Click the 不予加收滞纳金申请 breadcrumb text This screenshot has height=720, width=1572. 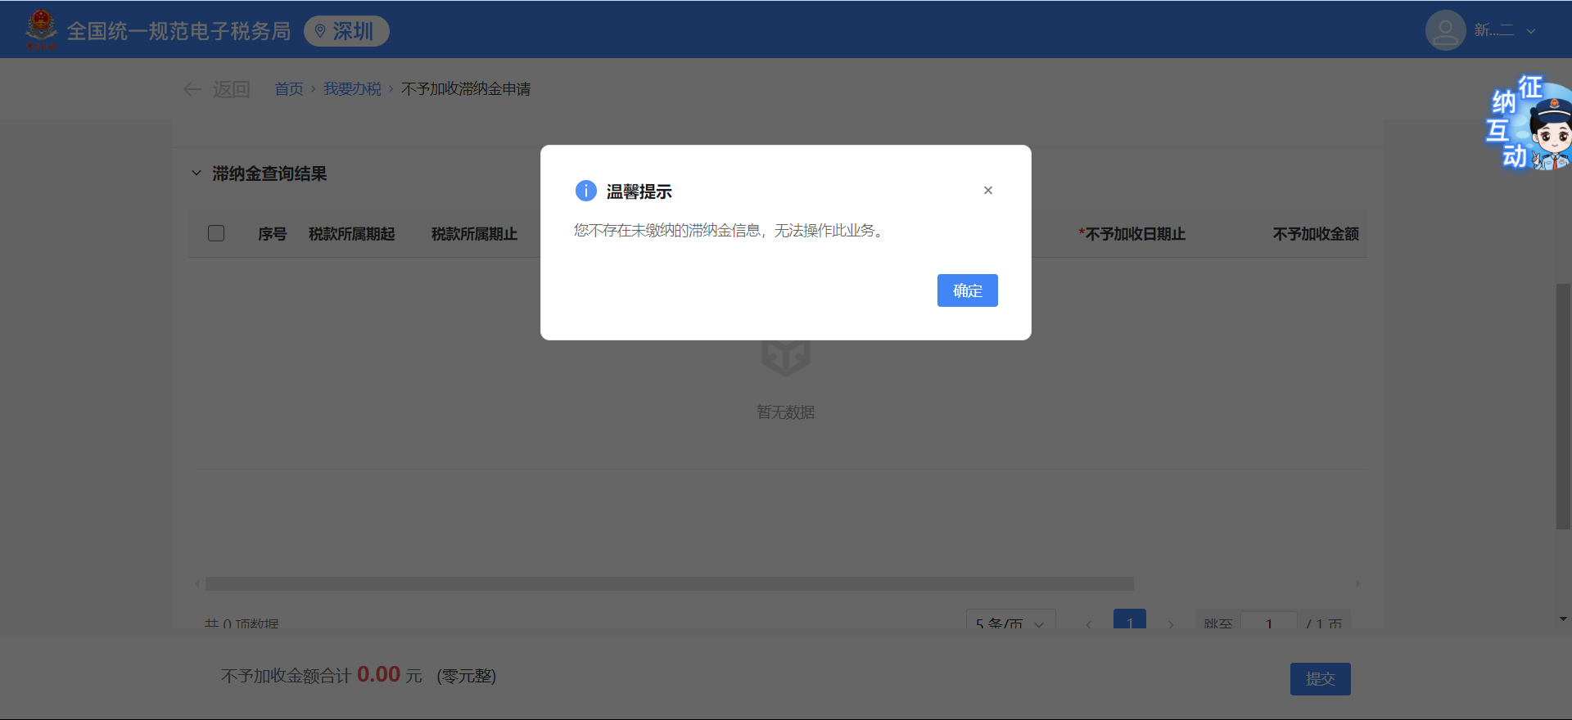tap(466, 89)
